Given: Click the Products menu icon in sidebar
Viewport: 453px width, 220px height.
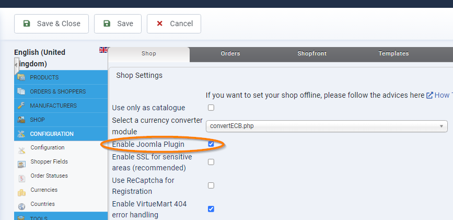Looking at the screenshot, I should [21, 77].
